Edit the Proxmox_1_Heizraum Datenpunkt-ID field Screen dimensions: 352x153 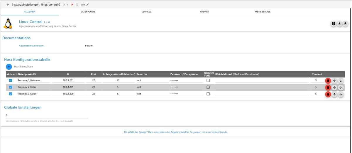pos(34,80)
